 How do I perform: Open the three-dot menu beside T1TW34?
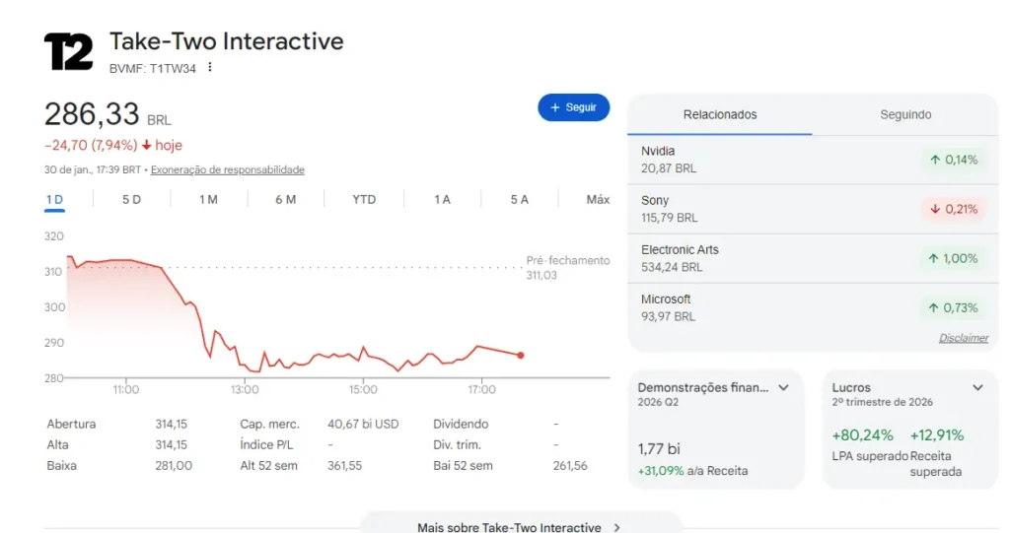pos(210,68)
